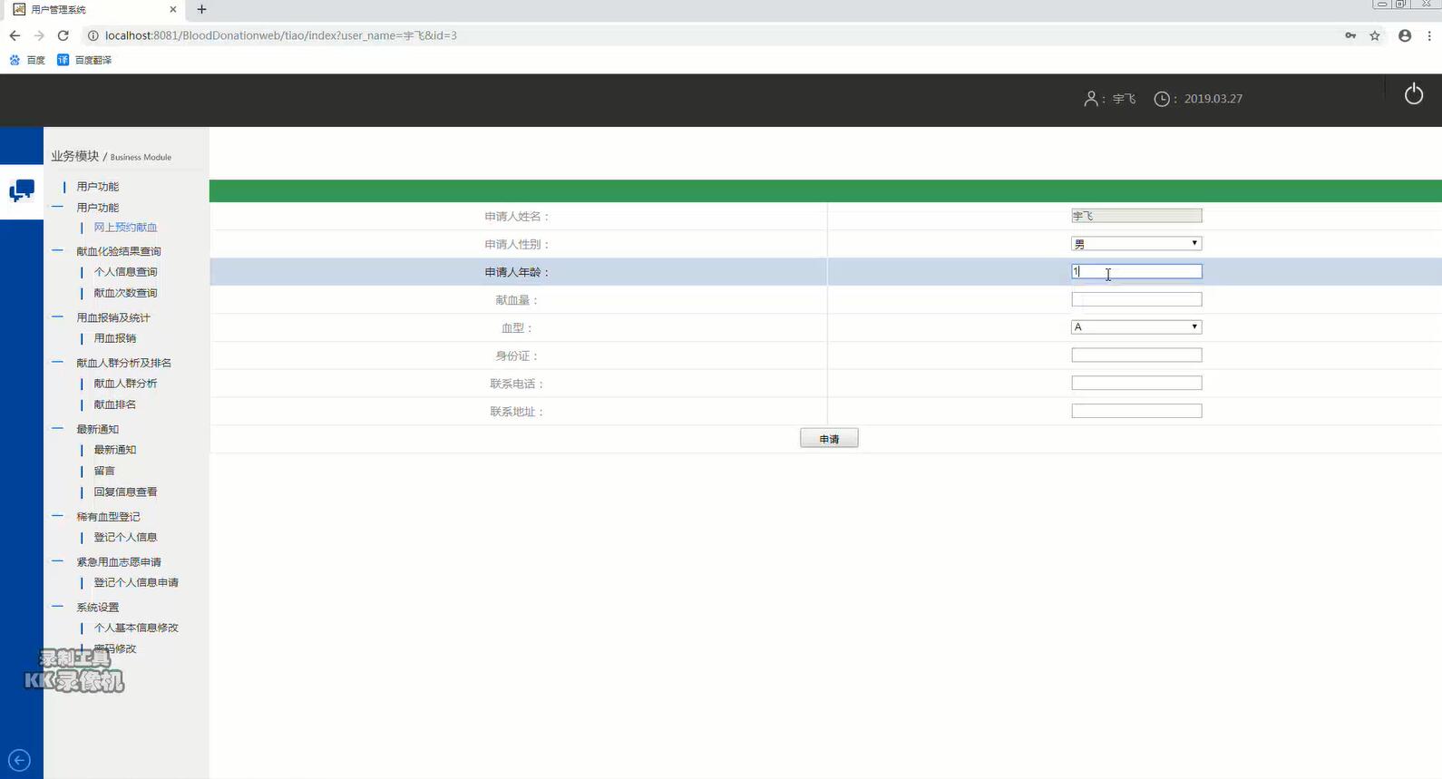
Task: Bookmark page with the star icon
Action: click(1375, 35)
